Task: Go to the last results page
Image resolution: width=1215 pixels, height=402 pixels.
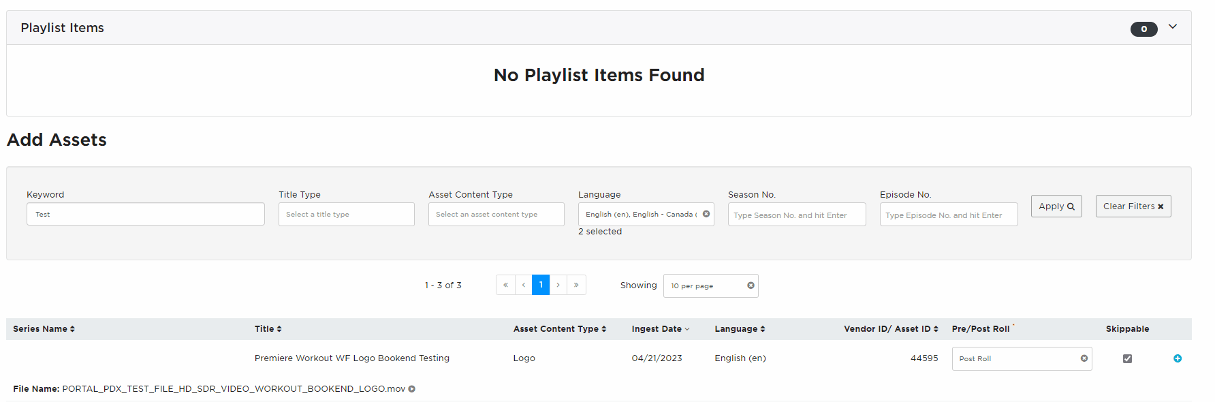Action: pyautogui.click(x=576, y=285)
